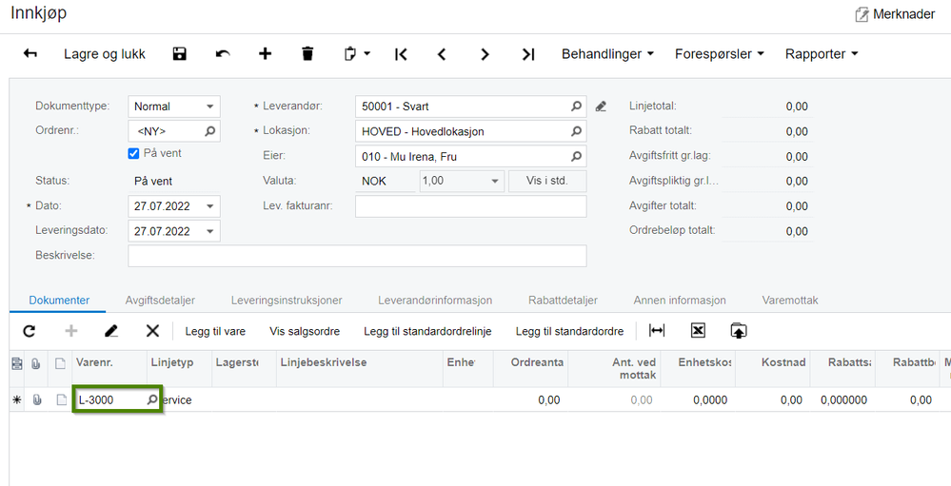This screenshot has width=951, height=486.
Task: Delete the purchase order with trash icon
Action: 307,54
